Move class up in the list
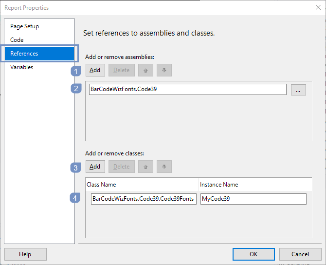The width and height of the screenshot is (326, 265). click(x=145, y=167)
